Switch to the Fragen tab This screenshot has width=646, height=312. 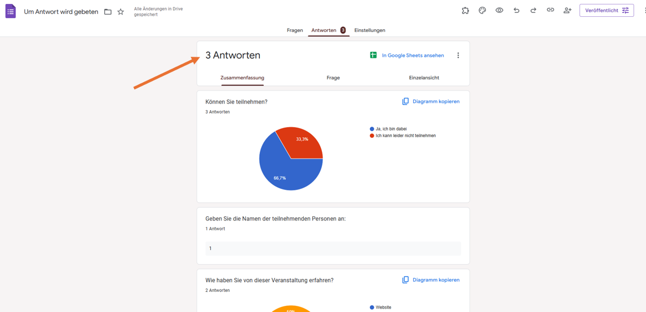[x=295, y=30]
